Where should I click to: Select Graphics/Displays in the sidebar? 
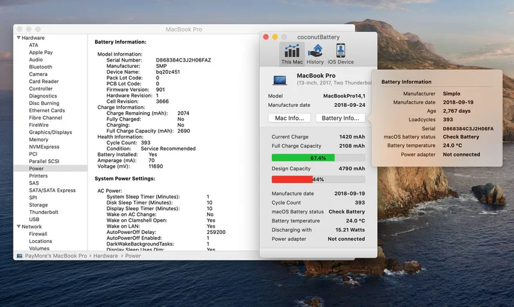pos(51,132)
